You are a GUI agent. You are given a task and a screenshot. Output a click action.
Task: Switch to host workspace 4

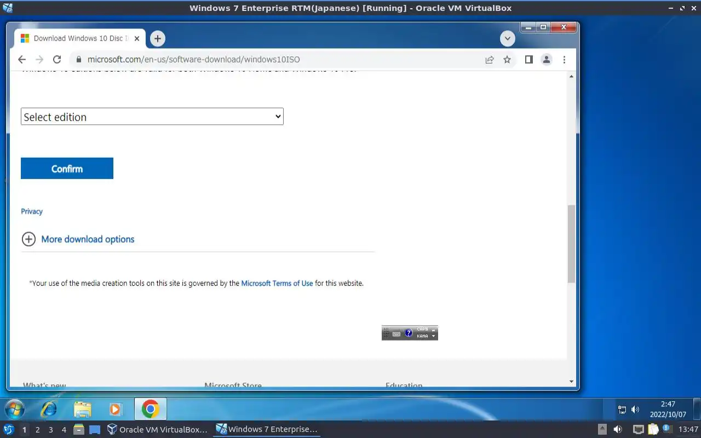pyautogui.click(x=64, y=430)
